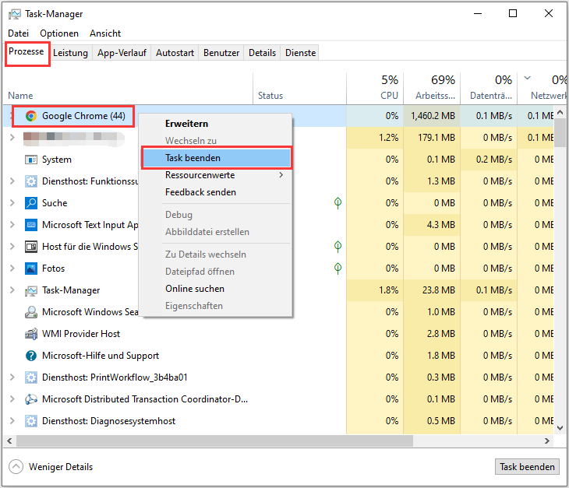Collapse view with Weniger Details arrow icon
Image resolution: width=569 pixels, height=488 pixels.
point(16,467)
